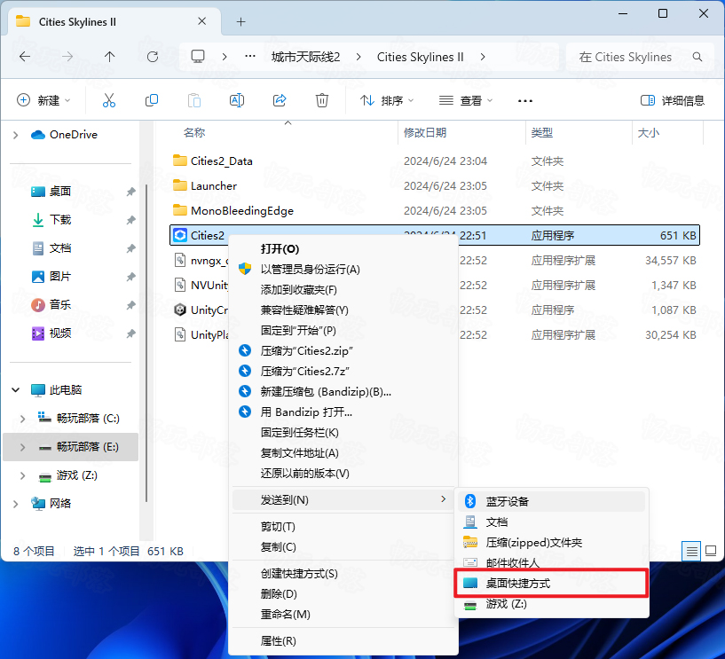Expand path chevron after Cities Skylines II
Image resolution: width=725 pixels, height=659 pixels.
pos(483,57)
